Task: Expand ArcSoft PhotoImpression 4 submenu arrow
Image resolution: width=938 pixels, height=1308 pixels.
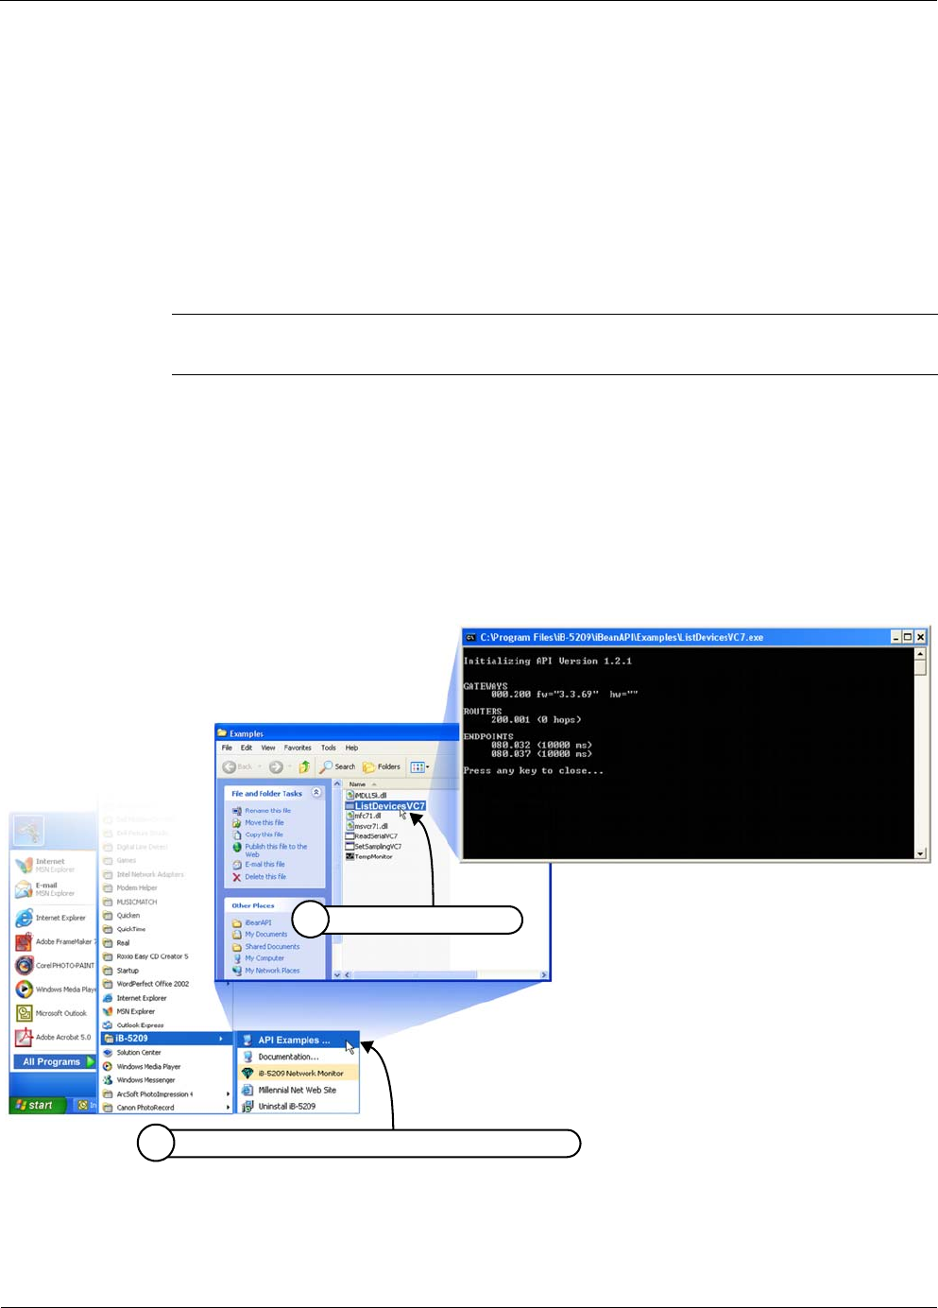Action: [x=228, y=1093]
